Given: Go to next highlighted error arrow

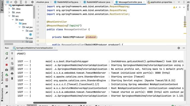Looking at the screenshot, I should (x=184, y=7).
